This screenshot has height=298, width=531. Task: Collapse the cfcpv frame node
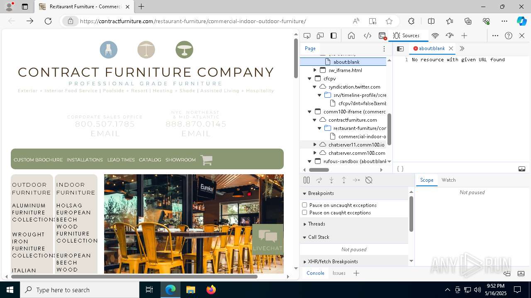(310, 78)
